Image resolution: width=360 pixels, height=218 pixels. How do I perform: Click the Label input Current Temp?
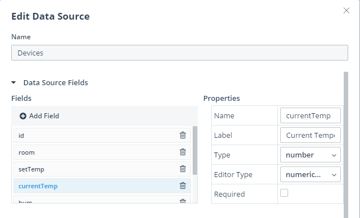tap(311, 135)
